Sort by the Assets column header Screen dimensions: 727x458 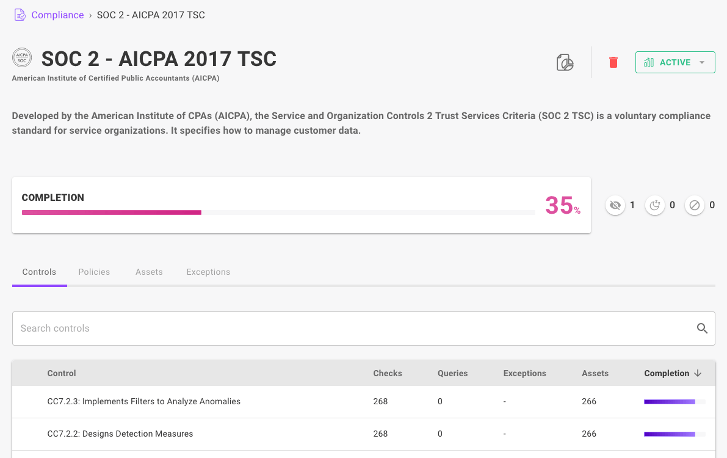pyautogui.click(x=595, y=373)
